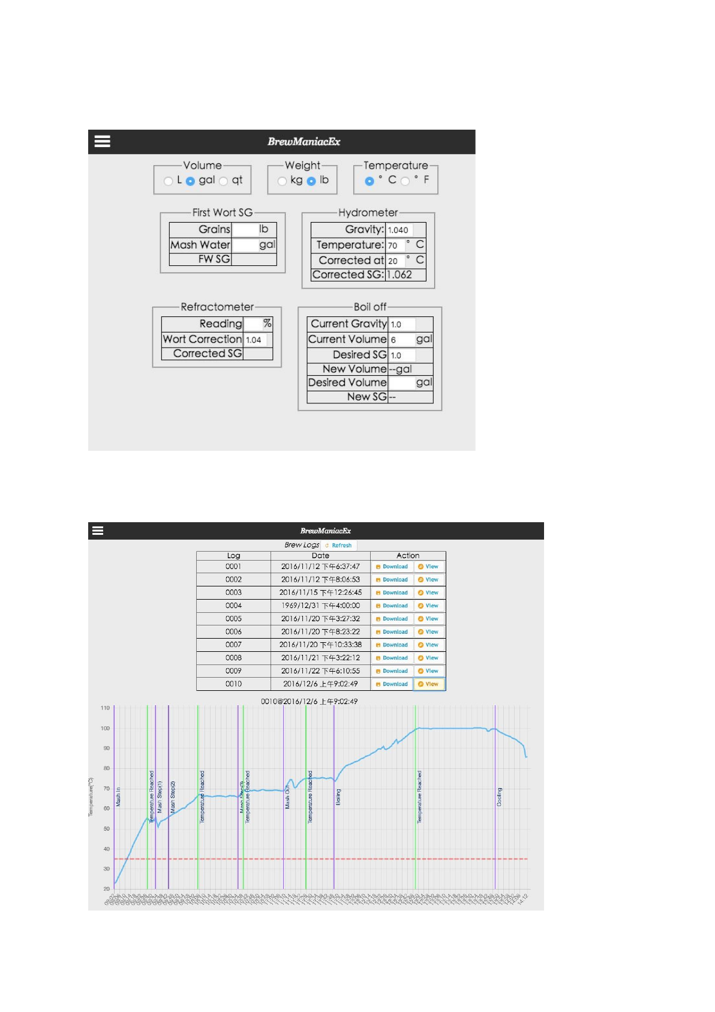Download log 0001
This screenshot has width=715, height=1012.
pyautogui.click(x=392, y=567)
